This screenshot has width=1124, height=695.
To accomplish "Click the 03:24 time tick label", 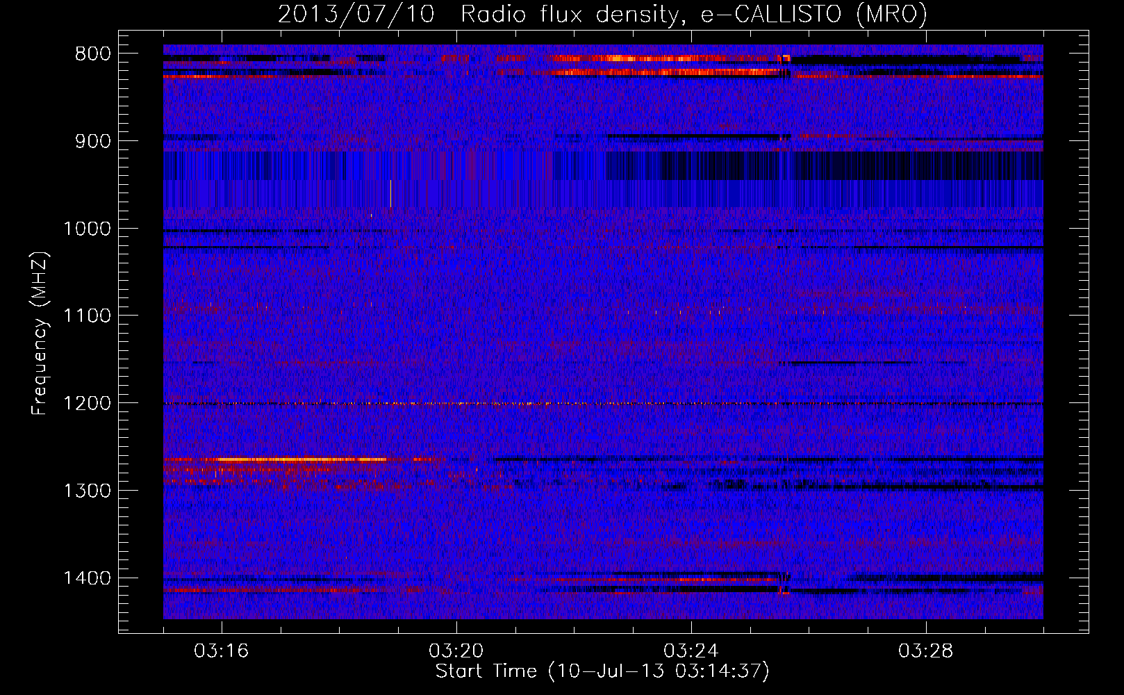I will coord(691,651).
